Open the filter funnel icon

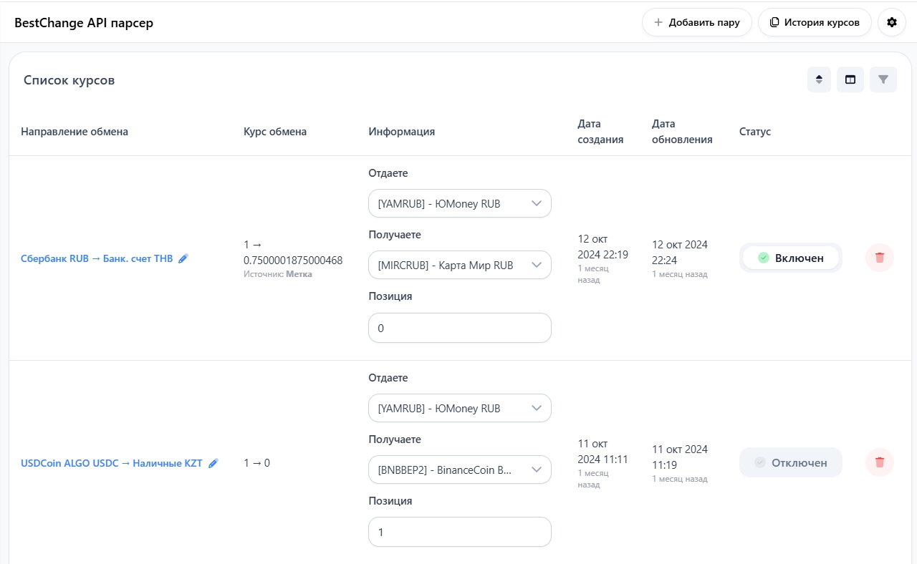pos(883,79)
